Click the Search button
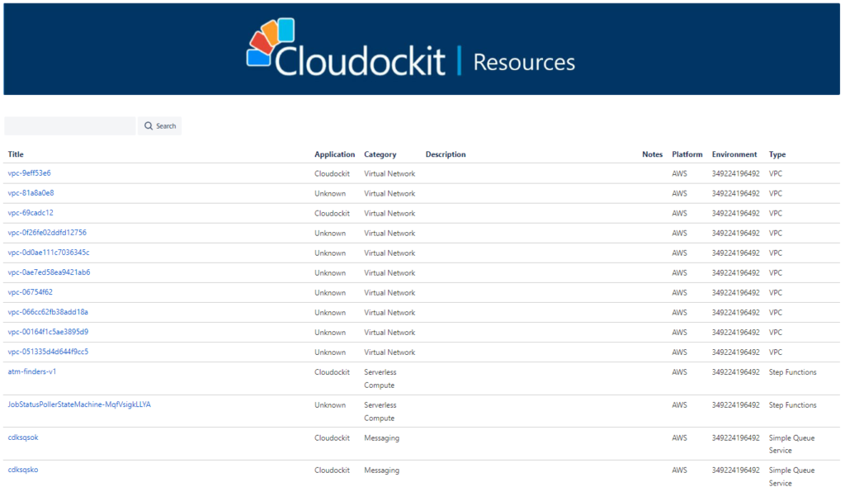Screen dimensions: 845x487 158,125
